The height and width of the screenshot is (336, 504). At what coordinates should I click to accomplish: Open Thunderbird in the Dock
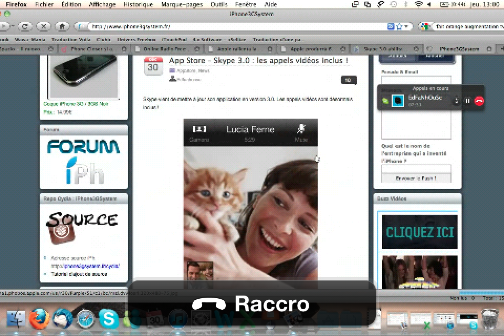click(x=62, y=319)
